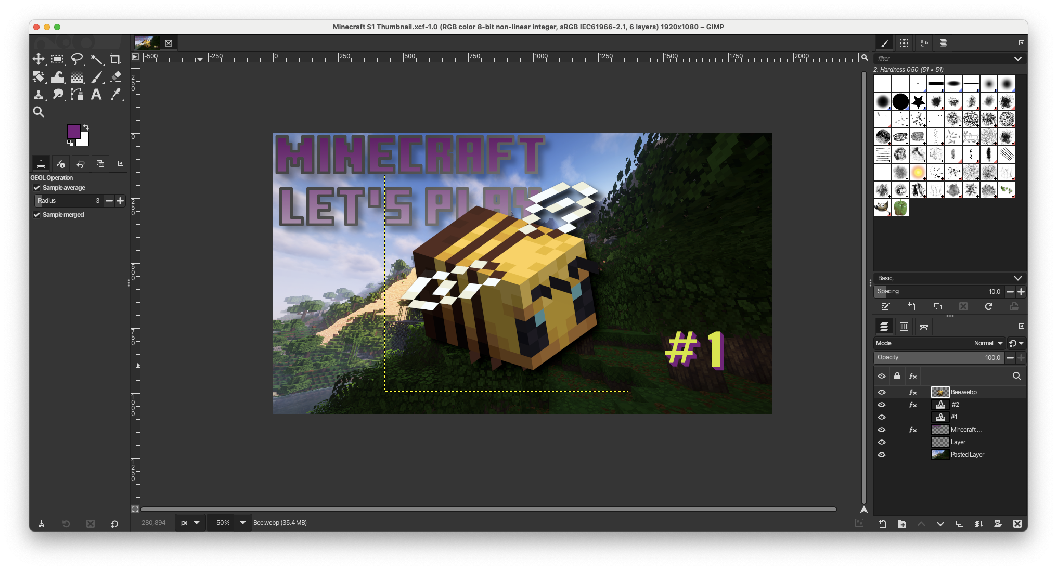Select the Zoom magnifier tool
This screenshot has width=1057, height=570.
[x=38, y=112]
